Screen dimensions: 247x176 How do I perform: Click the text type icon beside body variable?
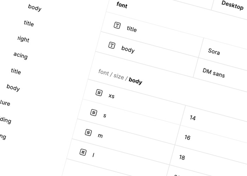click(112, 45)
